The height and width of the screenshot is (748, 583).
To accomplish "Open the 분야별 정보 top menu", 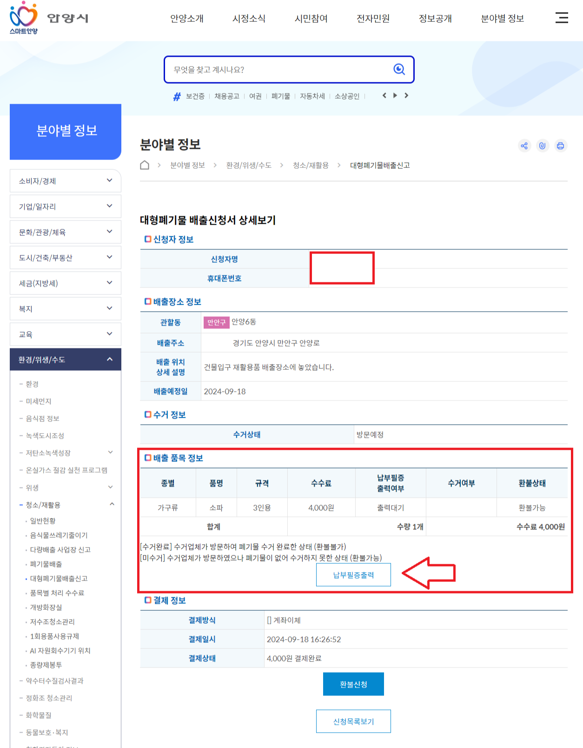I will (502, 19).
